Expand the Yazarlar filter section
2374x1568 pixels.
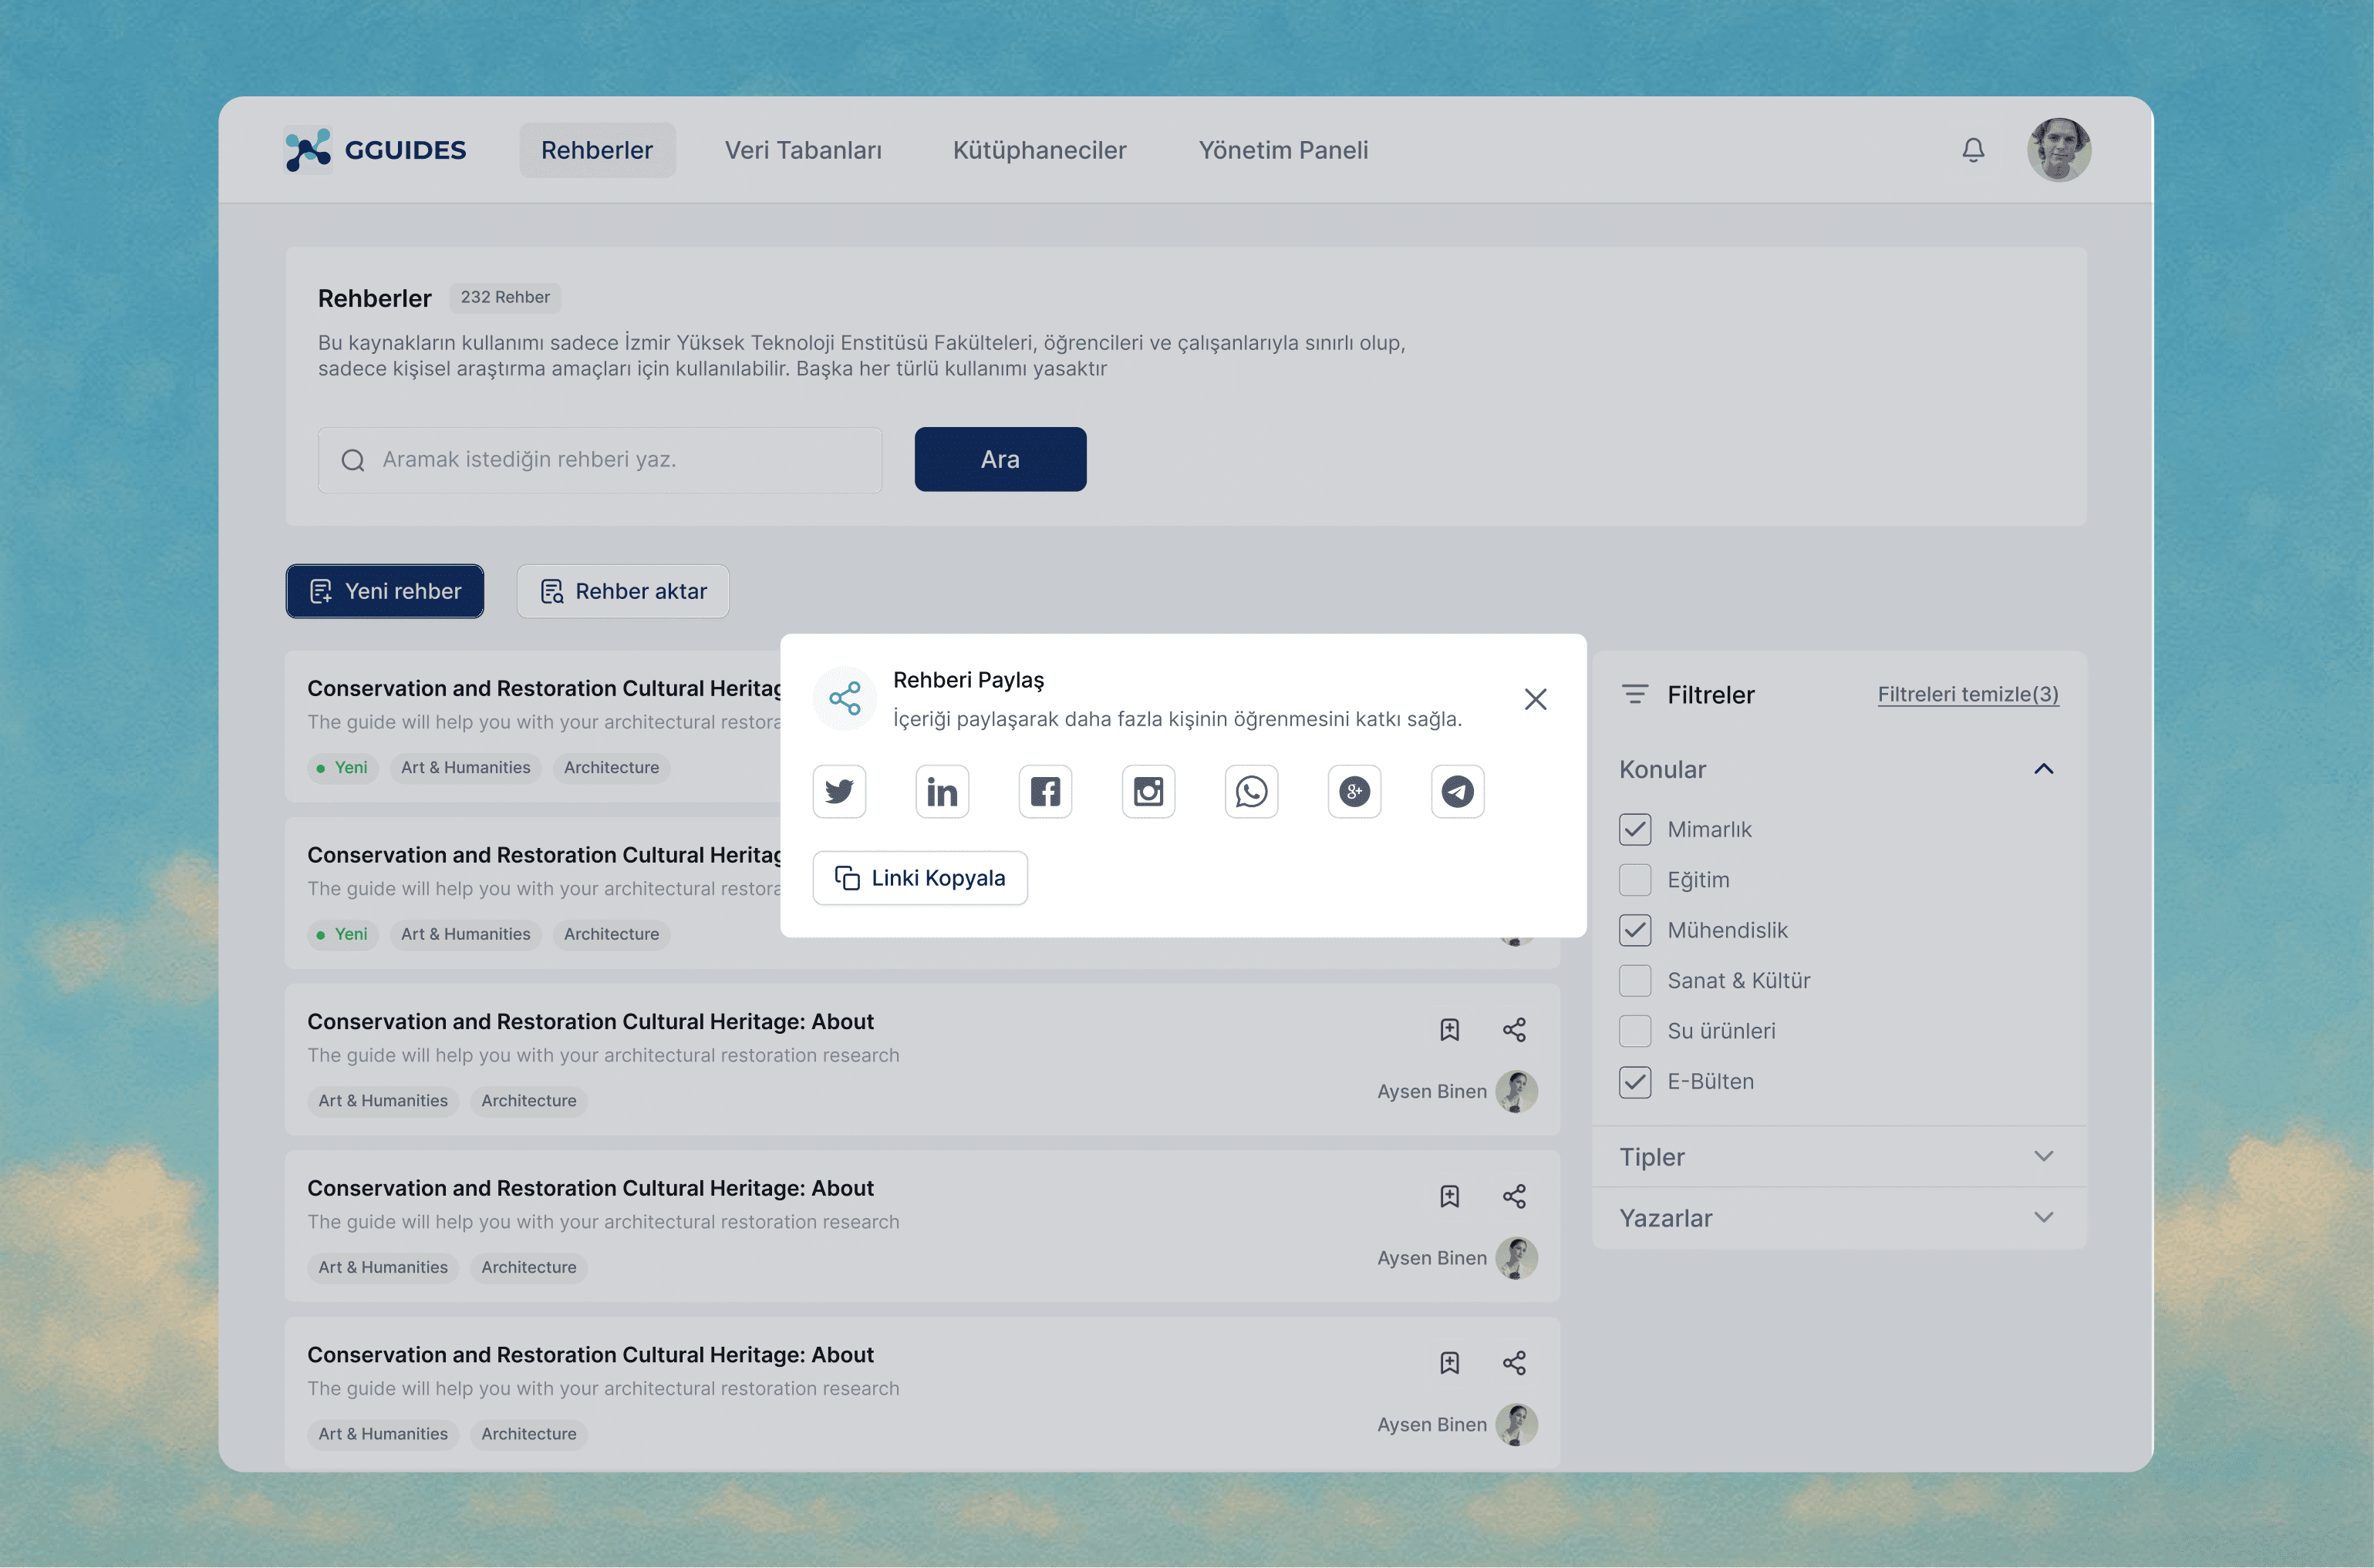[x=2043, y=1217]
